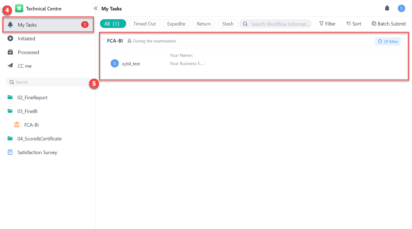Click the 29 Mins countdown button

click(388, 41)
